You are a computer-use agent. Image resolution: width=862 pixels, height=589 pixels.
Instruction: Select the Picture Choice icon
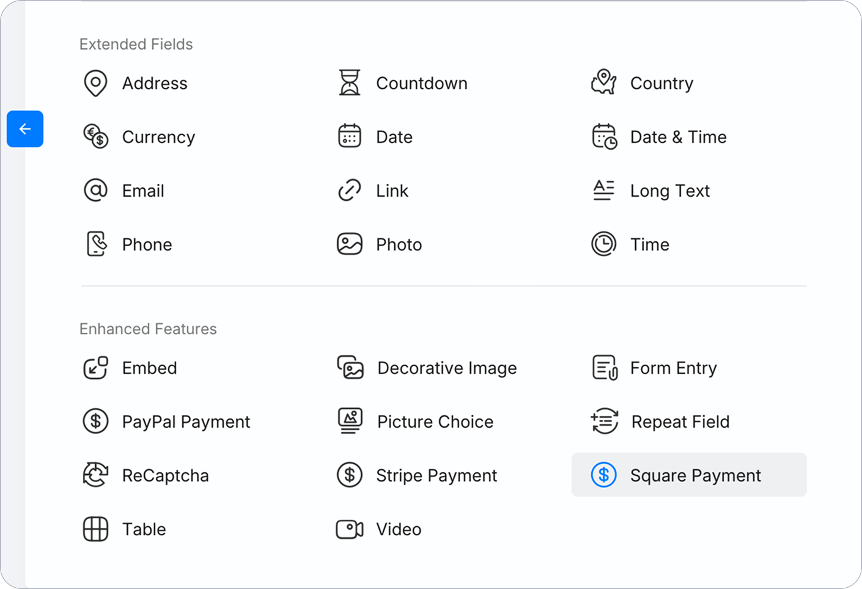pyautogui.click(x=350, y=421)
